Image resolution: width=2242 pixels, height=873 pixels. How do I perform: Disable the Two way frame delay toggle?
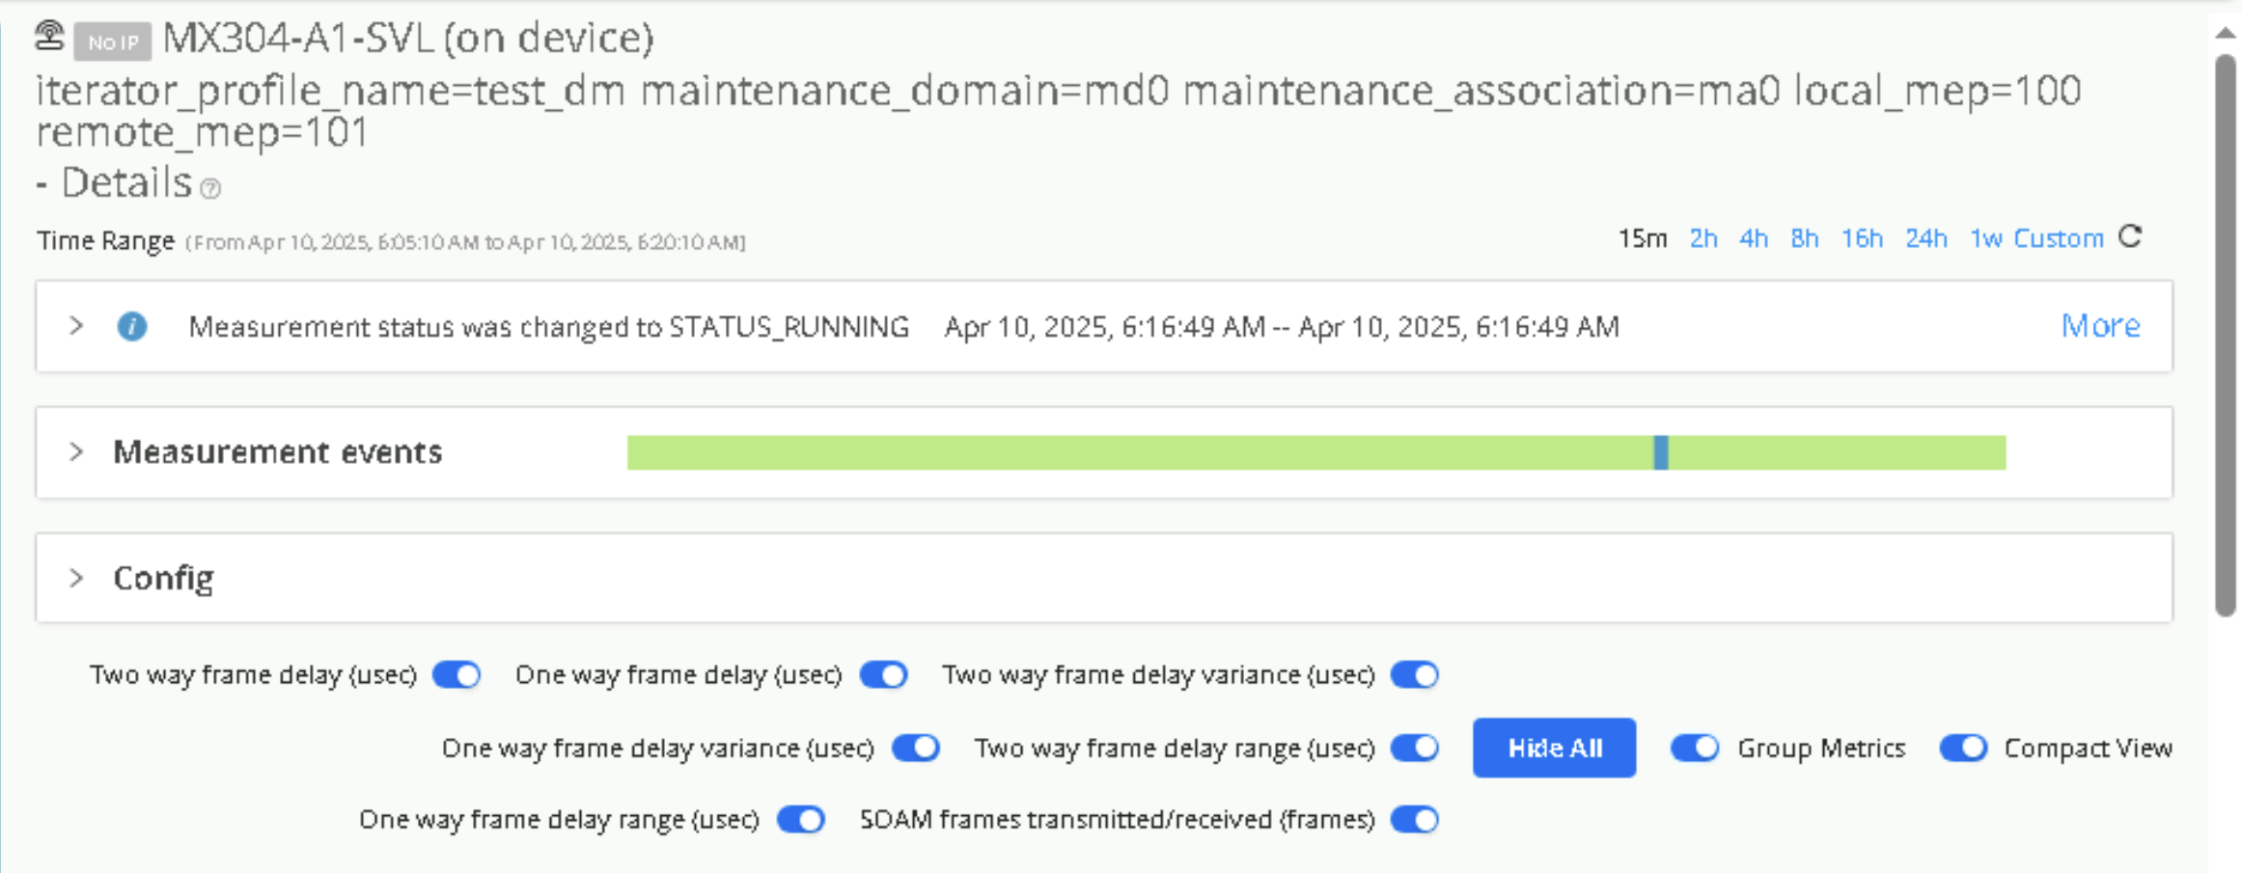click(457, 675)
